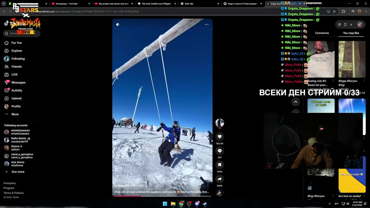
Task: Switch to 'My project was stolen' tab
Action: [x=114, y=4]
